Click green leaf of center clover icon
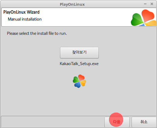 click(x=76, y=80)
